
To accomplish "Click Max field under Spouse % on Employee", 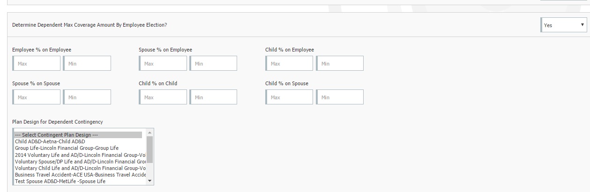I will [x=163, y=63].
